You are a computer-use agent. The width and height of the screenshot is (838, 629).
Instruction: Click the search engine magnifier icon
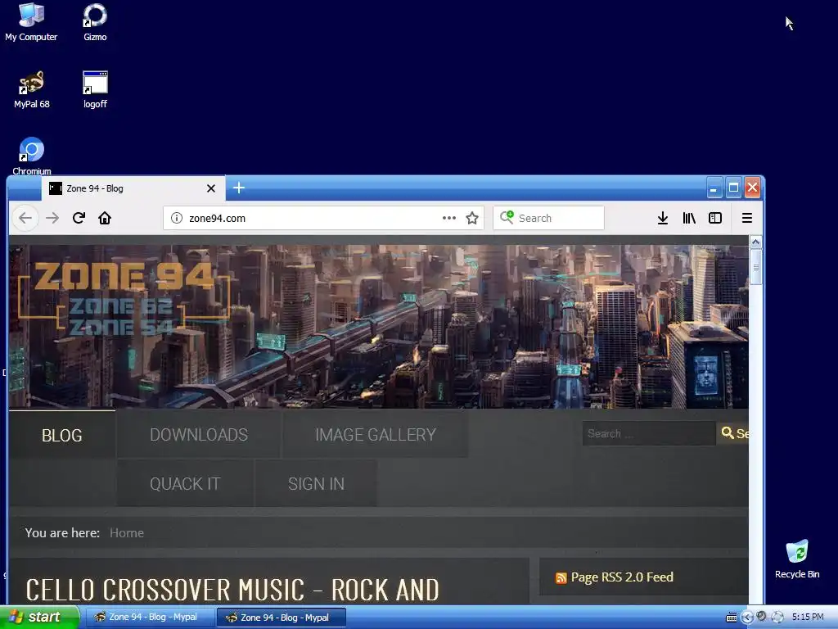pos(507,217)
